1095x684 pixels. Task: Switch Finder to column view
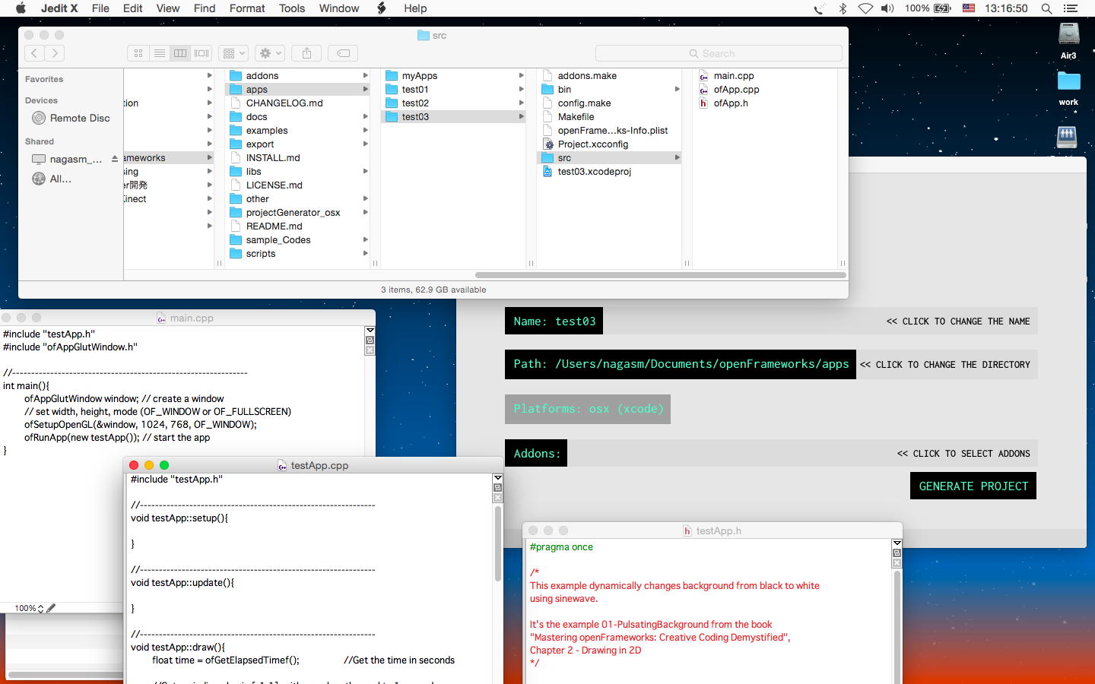[x=180, y=53]
